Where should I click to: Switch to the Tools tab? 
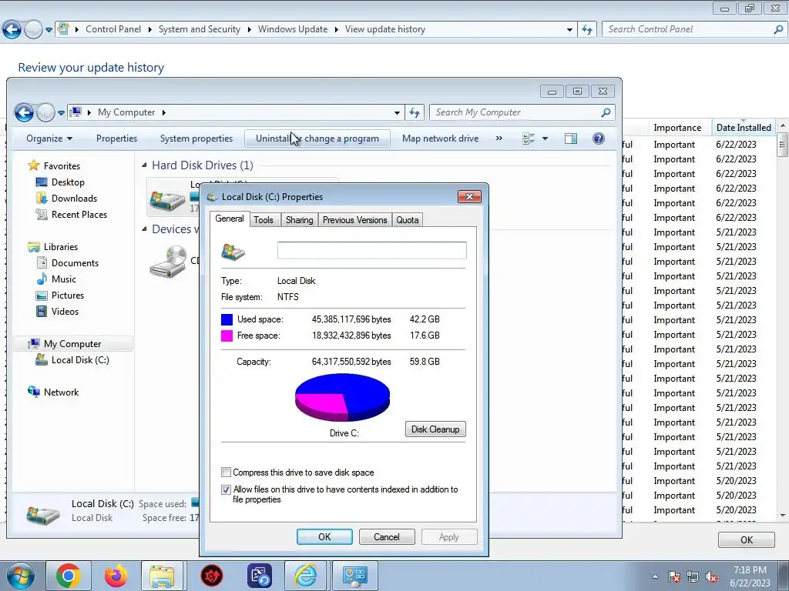point(264,219)
